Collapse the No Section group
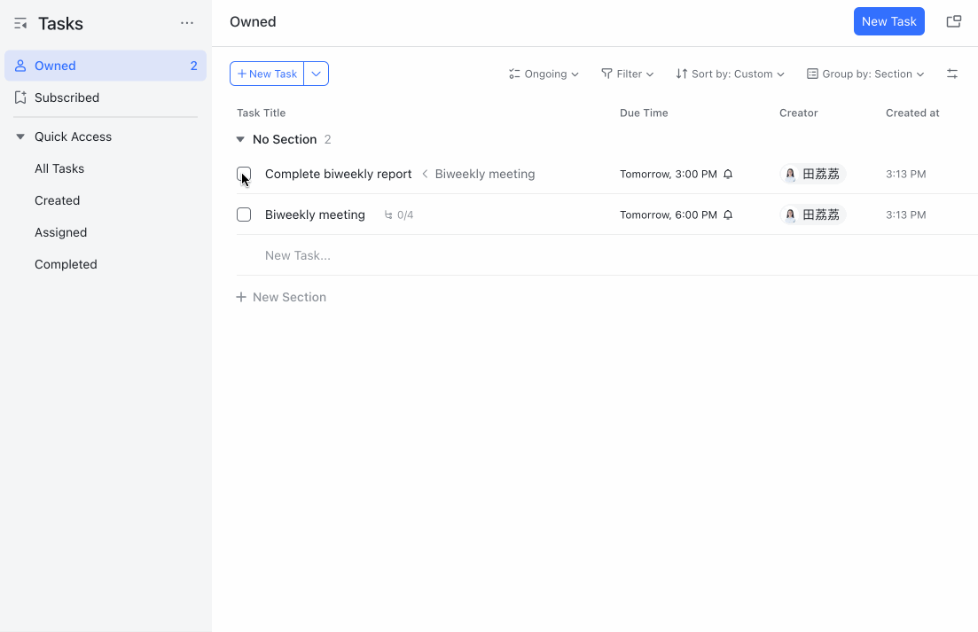 pyautogui.click(x=239, y=139)
